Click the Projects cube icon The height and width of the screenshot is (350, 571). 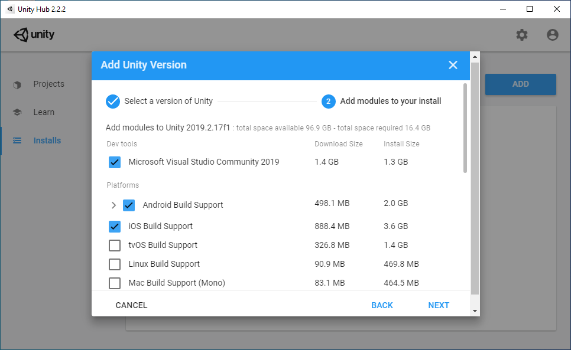tap(17, 84)
